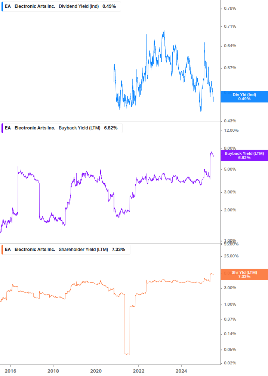268x376 pixels.
Task: Click the Buyback Yield (LTM) legend label
Action: pos(80,128)
